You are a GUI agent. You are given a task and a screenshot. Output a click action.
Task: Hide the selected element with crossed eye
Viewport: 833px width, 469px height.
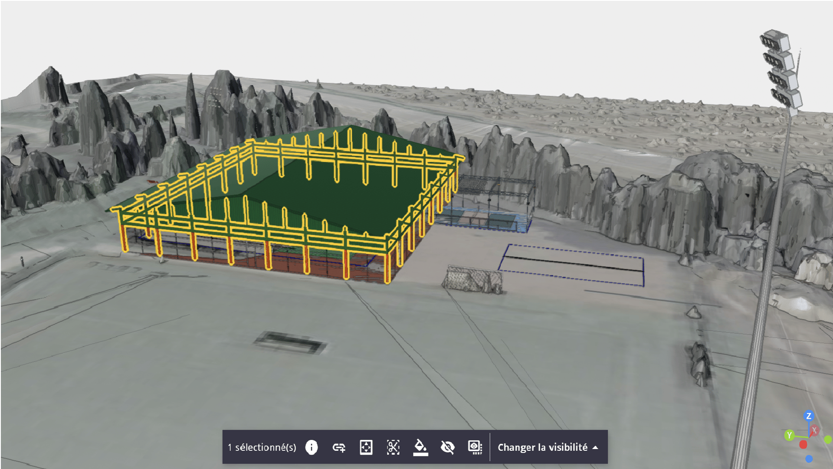[x=447, y=447]
